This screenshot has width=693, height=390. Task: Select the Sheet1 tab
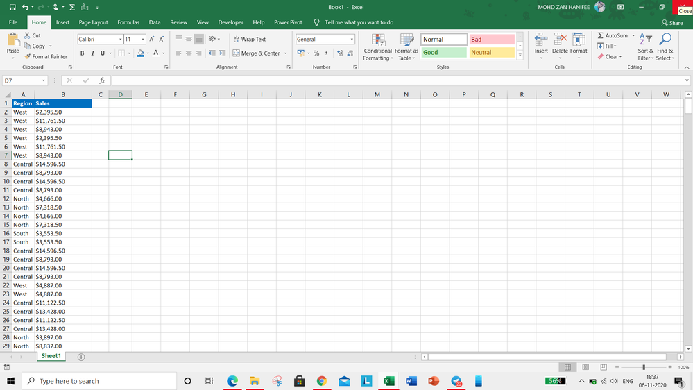click(51, 356)
